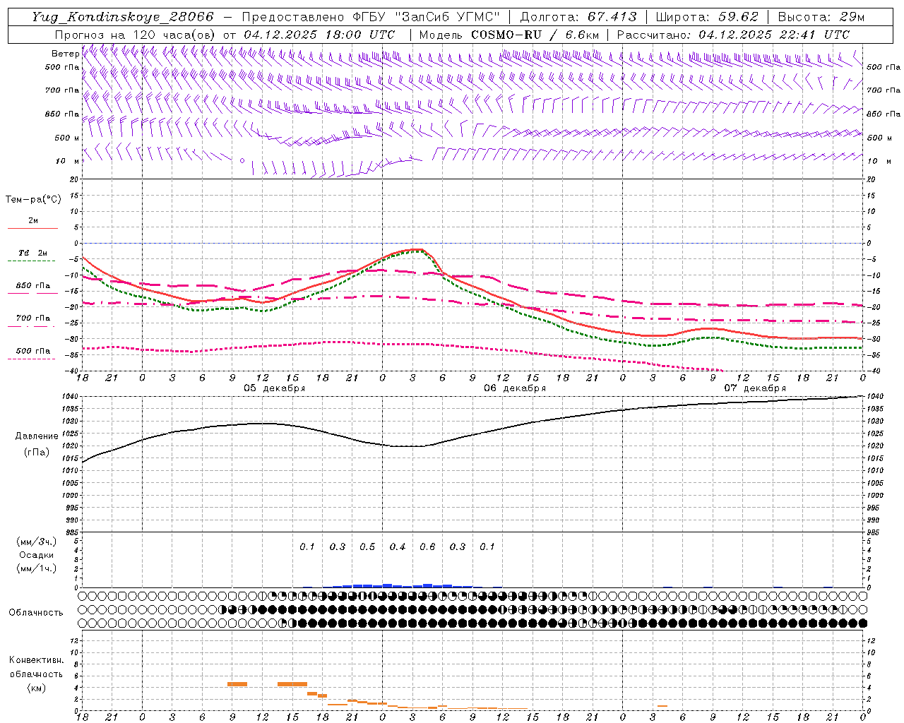904x723 pixels.
Task: Click the Облачность cloud cover label
Action: pyautogui.click(x=36, y=613)
